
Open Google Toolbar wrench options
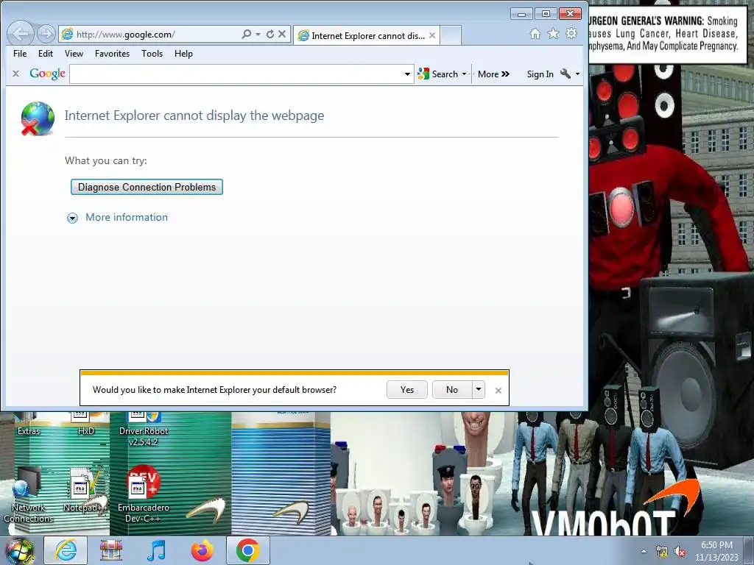coord(565,74)
